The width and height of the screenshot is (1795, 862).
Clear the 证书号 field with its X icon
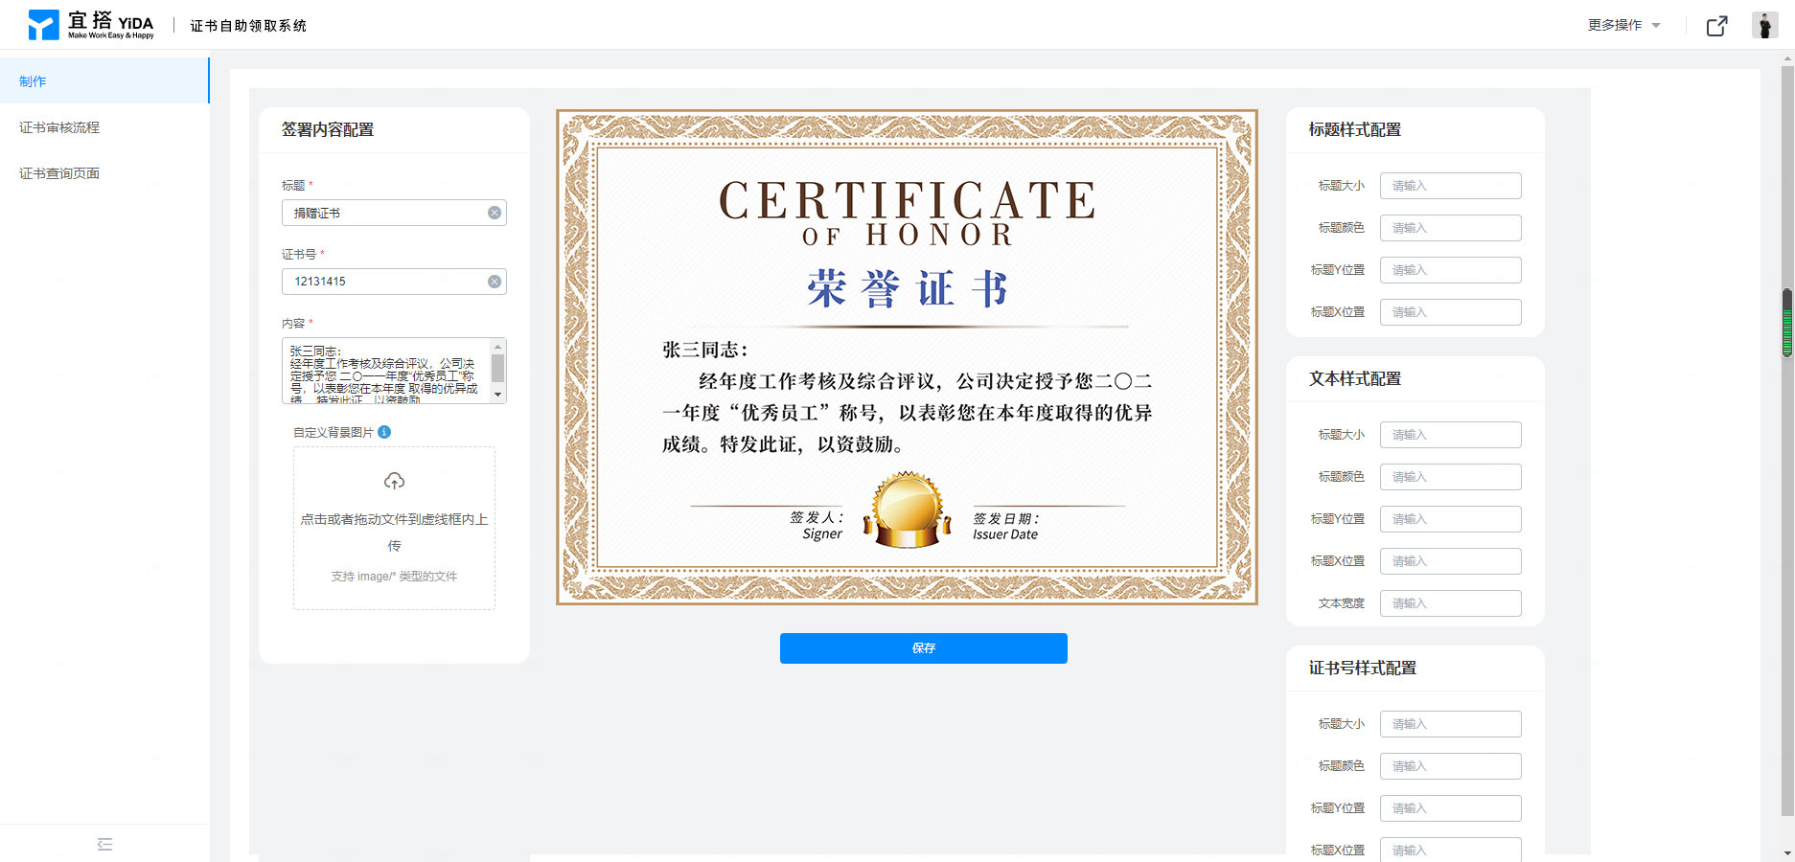coord(495,282)
